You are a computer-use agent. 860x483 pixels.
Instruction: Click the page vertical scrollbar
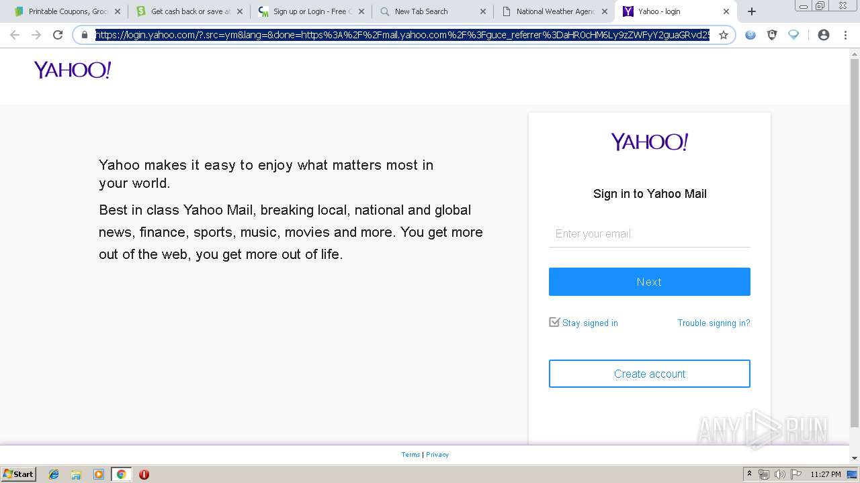pos(855,243)
